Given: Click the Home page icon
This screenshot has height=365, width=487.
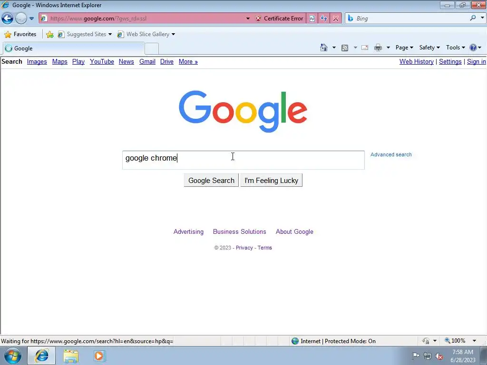Looking at the screenshot, I should [323, 48].
